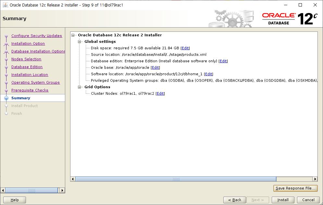Edit the Oracle base path
323x205 pixels.
155,67
